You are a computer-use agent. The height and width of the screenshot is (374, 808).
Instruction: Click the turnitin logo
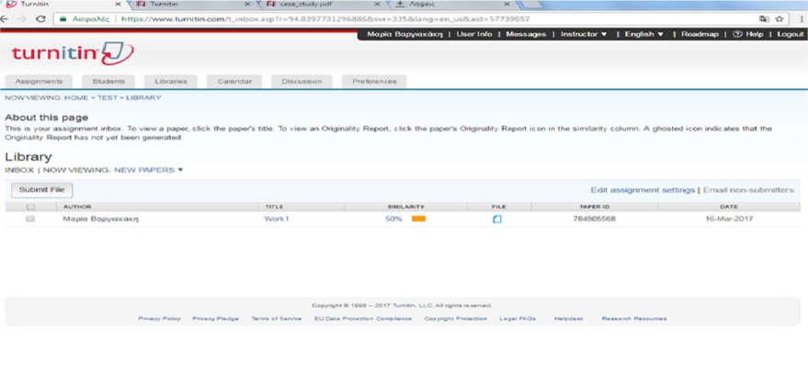(73, 53)
